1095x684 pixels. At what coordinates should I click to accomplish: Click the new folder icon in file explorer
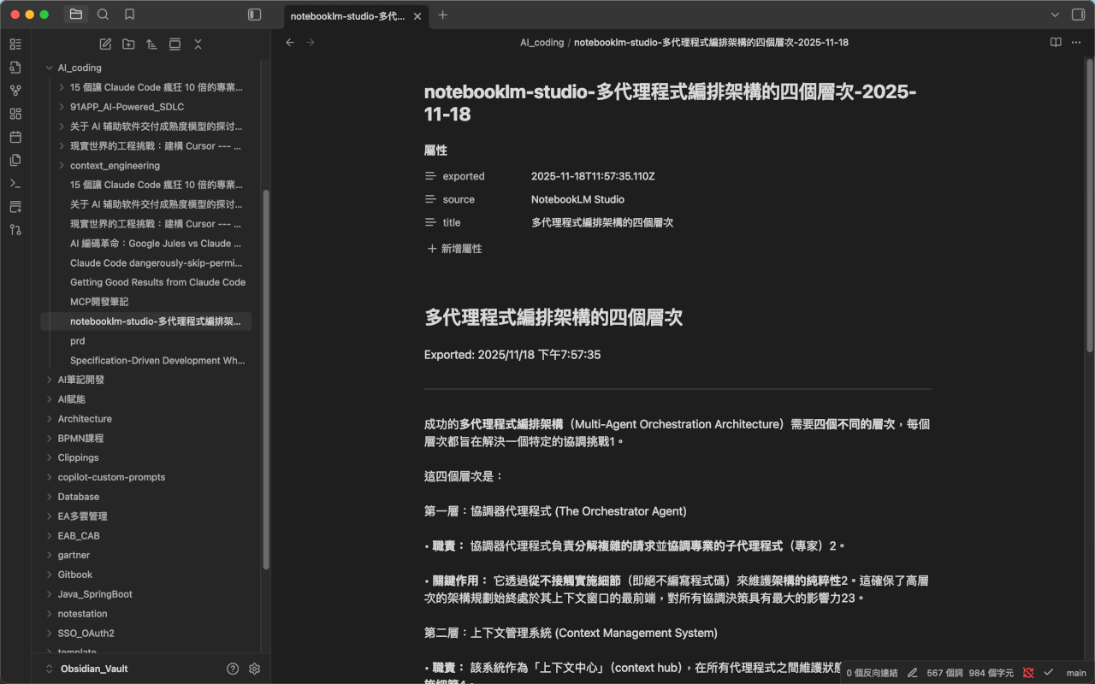[128, 44]
